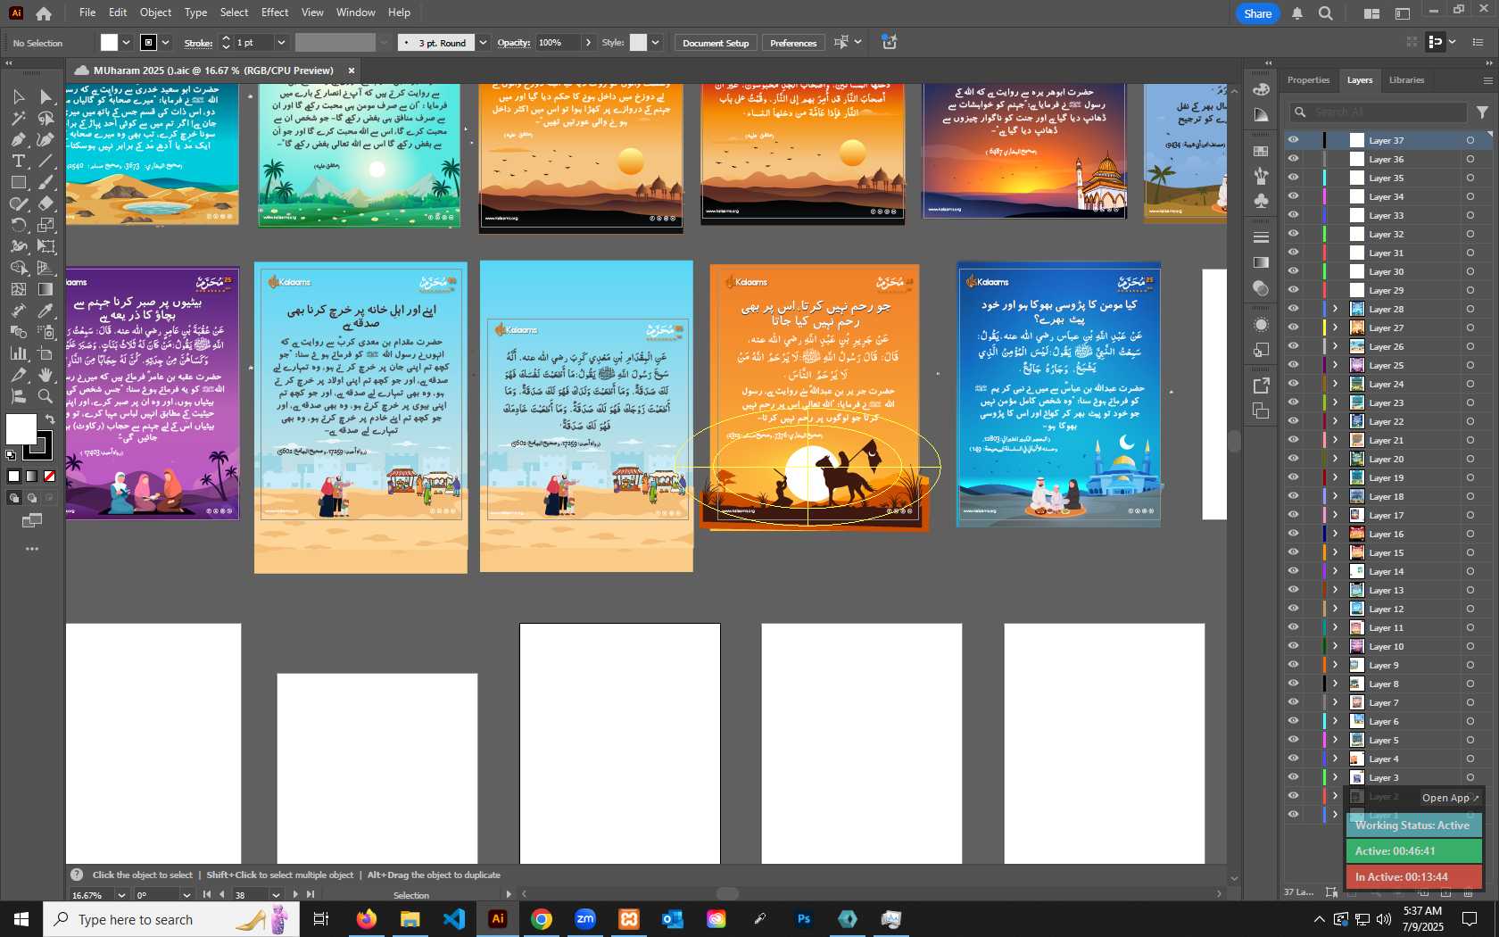The image size is (1499, 937).
Task: Hide Layer 28 with its eye icon
Action: (1293, 309)
